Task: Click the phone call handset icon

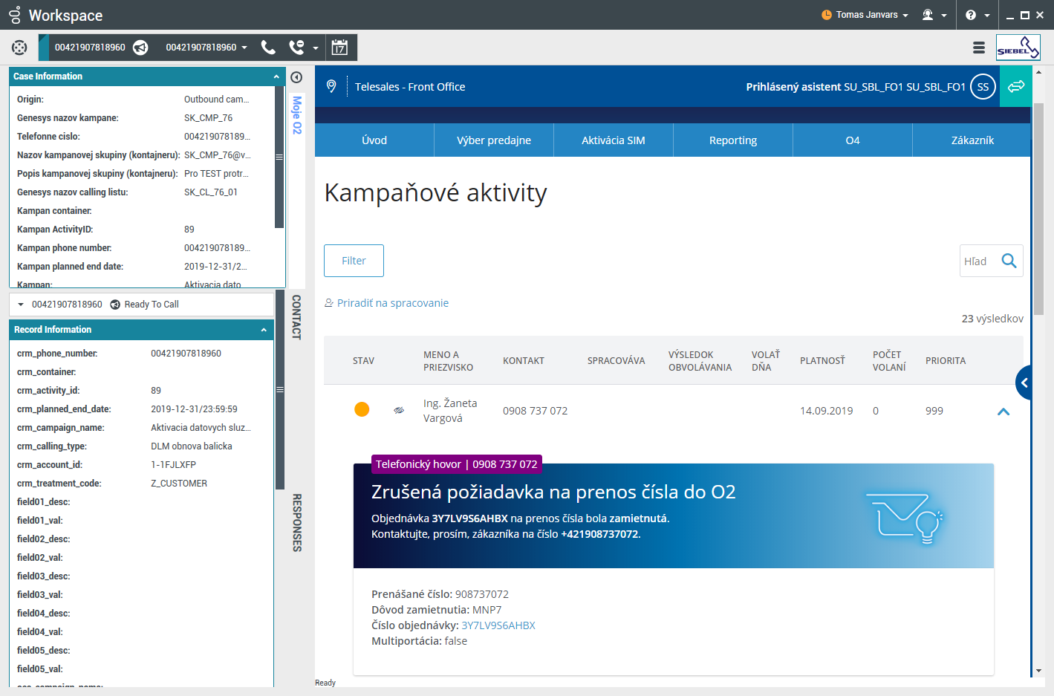Action: [268, 48]
